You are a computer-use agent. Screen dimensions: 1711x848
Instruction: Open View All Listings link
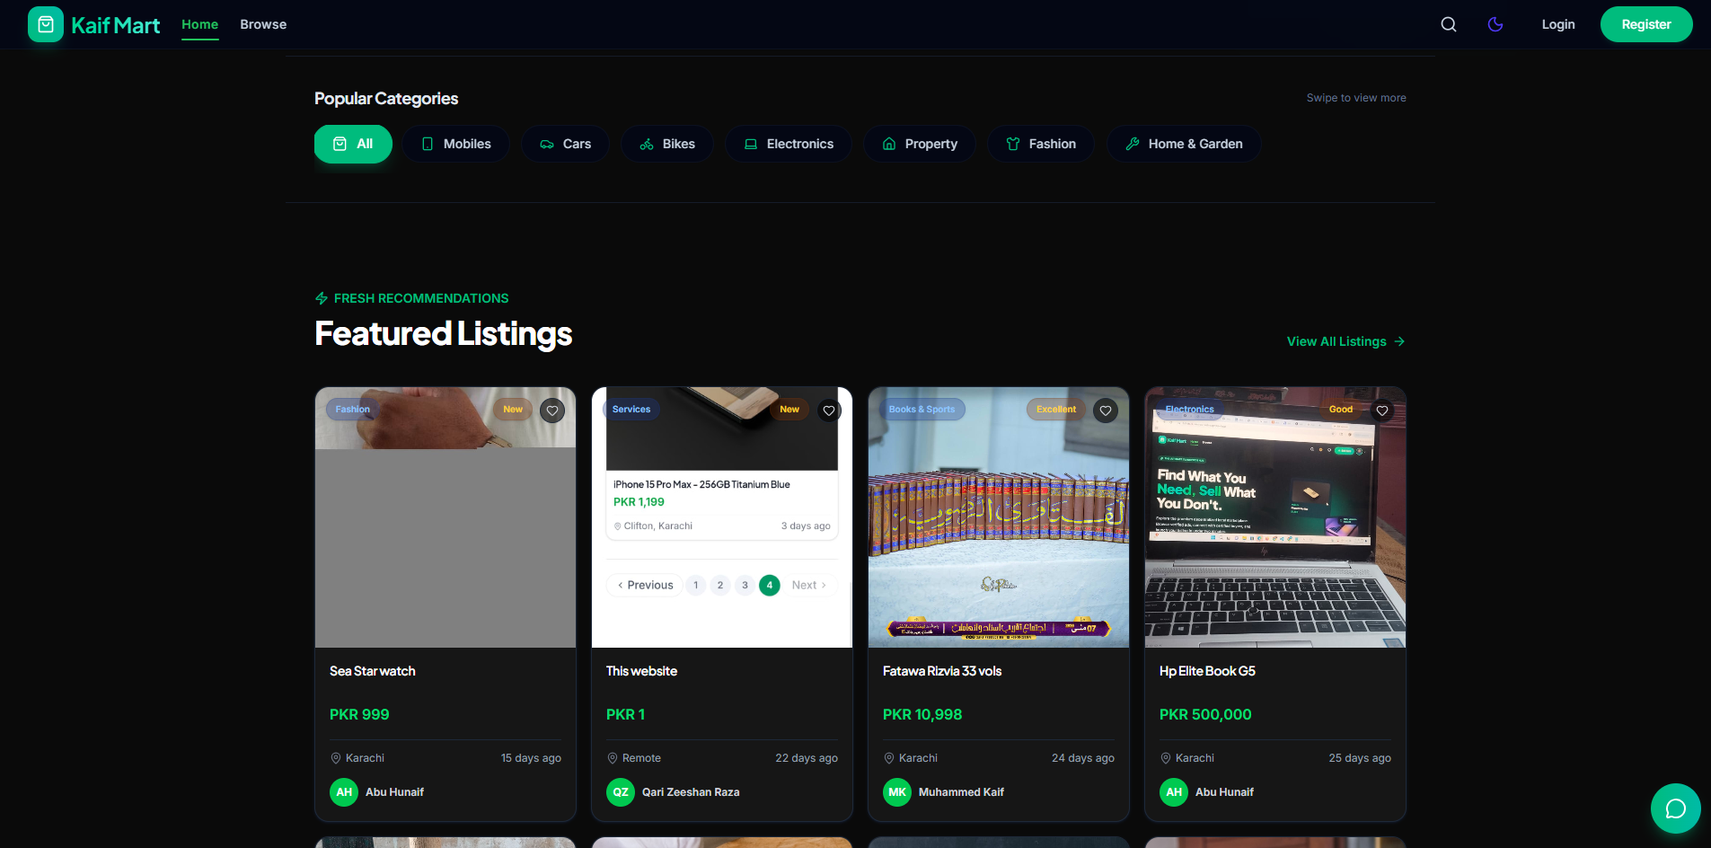click(x=1345, y=341)
